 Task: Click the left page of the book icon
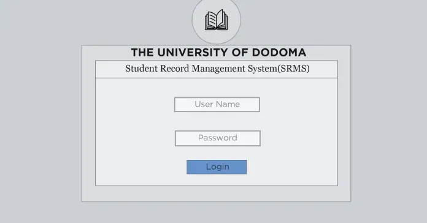[211, 20]
